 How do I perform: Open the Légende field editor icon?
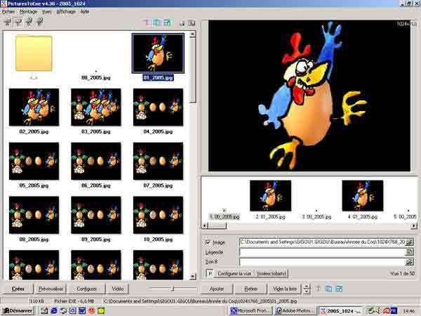tap(409, 252)
